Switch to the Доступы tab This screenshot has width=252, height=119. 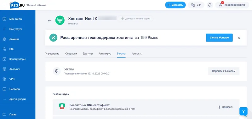[88, 54]
